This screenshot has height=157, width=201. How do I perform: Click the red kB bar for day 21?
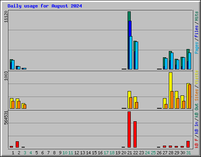tap(129, 130)
